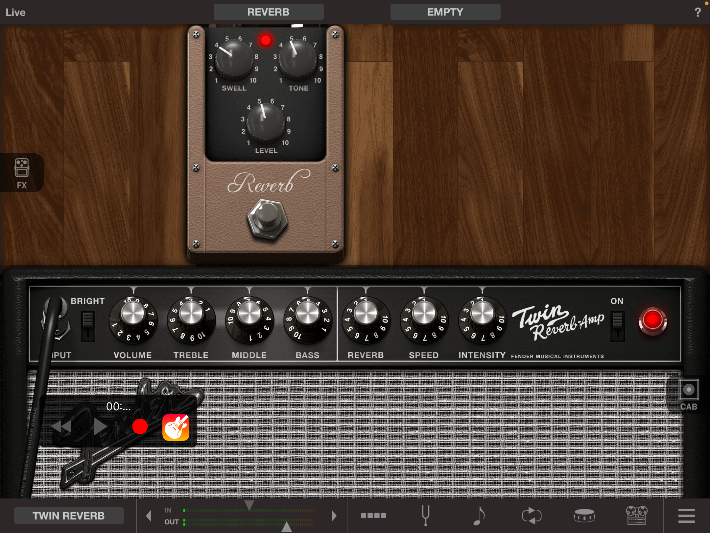Image resolution: width=710 pixels, height=533 pixels.
Task: Launch GarageBand from the transport overlay
Action: (176, 427)
